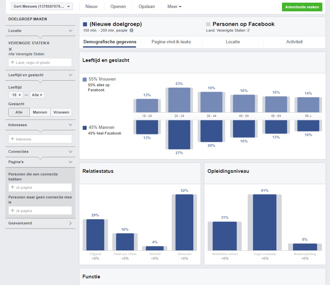The image size is (330, 285).
Task: Open the ad account dropdown Gert Meeuws
Action: point(42,7)
